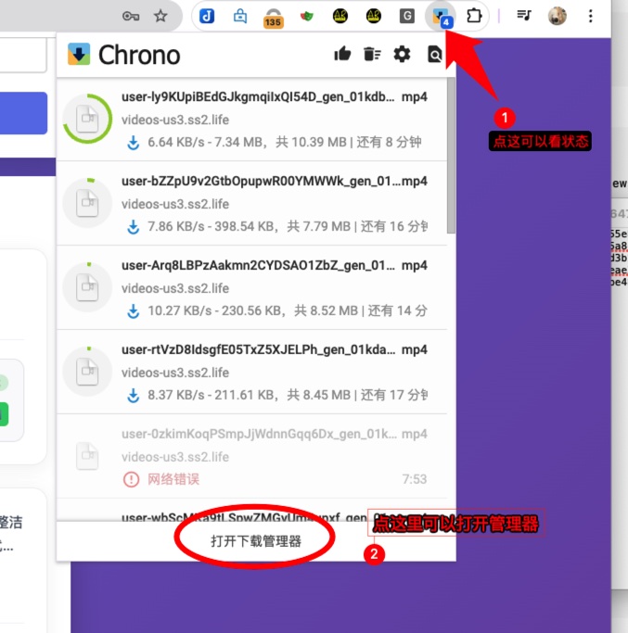Open the media control playlist icon
Screen dimensions: 628x633
pos(524,16)
